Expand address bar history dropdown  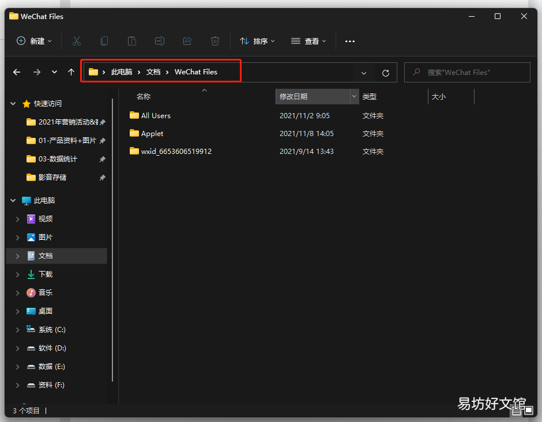coord(364,73)
